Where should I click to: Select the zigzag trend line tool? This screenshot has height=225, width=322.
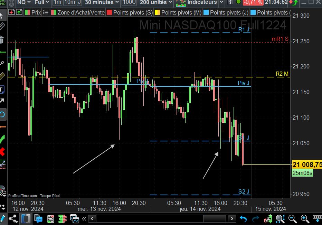[2, 164]
